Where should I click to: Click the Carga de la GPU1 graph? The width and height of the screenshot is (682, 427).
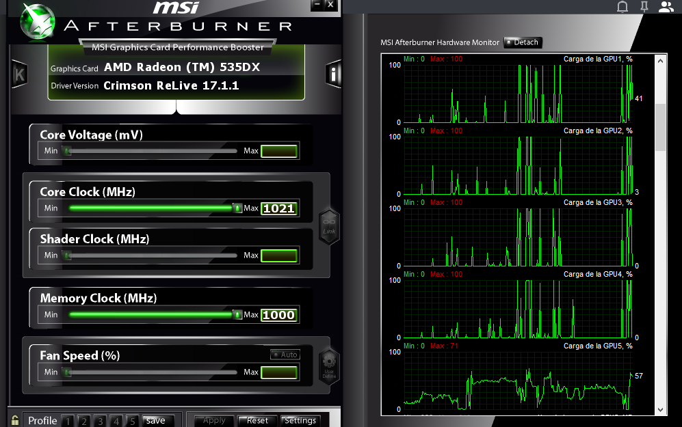click(x=519, y=94)
